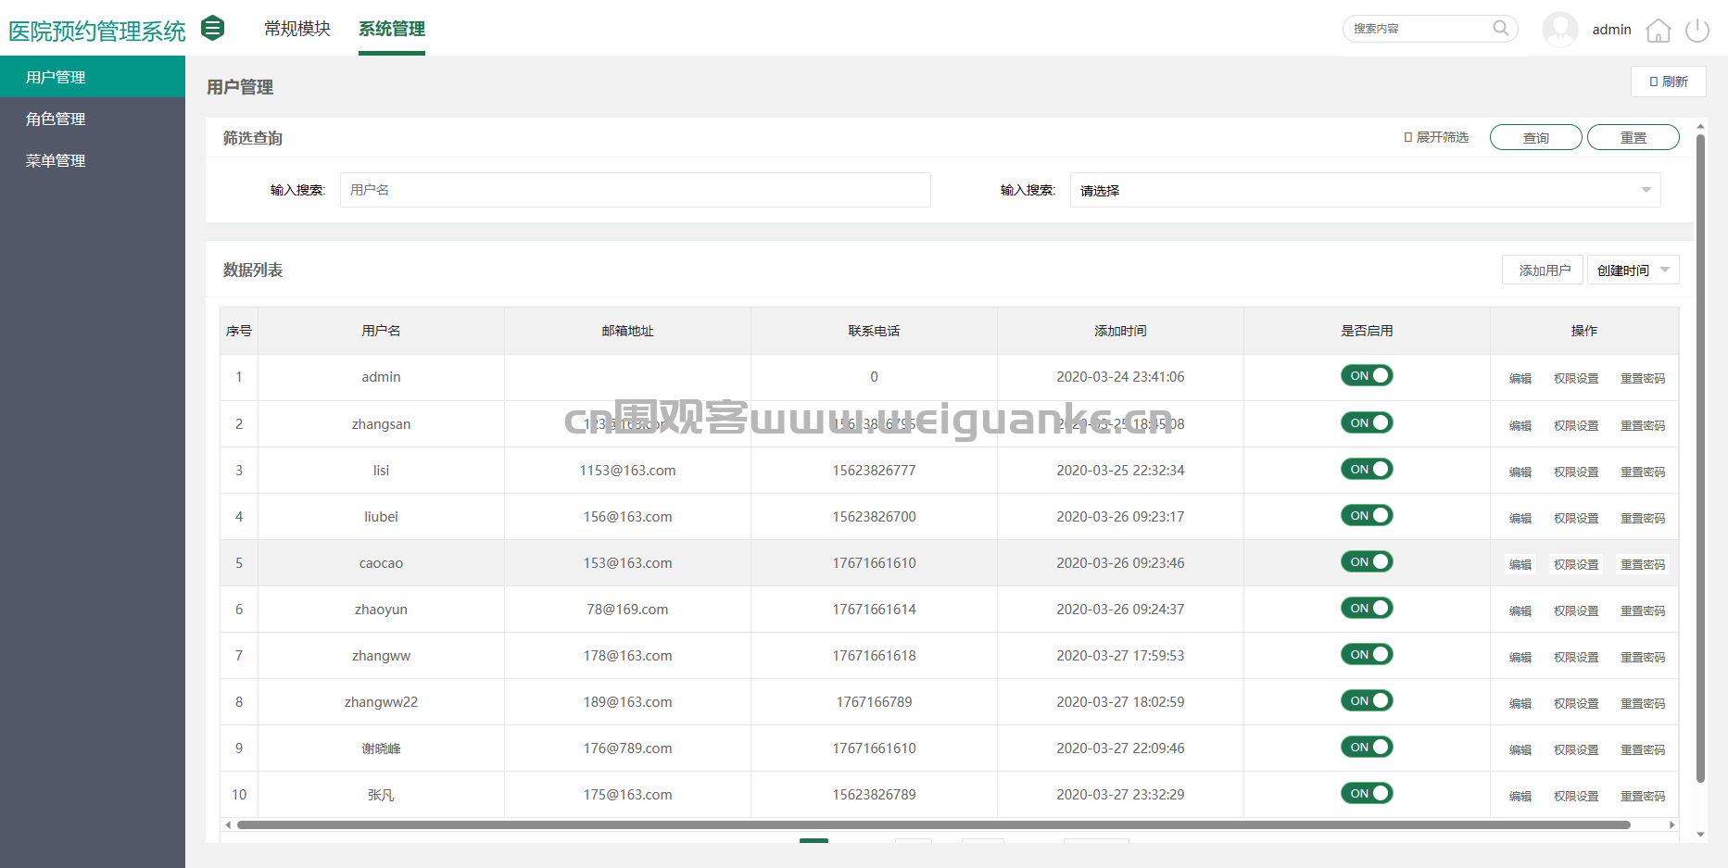Open 权限设置 for the caocao row
The image size is (1728, 868).
1576,564
